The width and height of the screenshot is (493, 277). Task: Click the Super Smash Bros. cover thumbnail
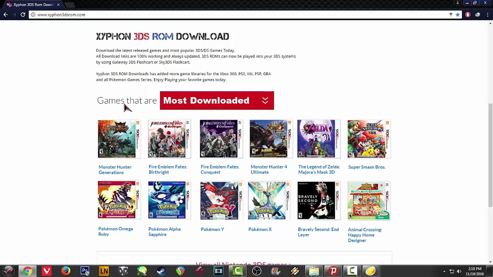[x=369, y=139]
